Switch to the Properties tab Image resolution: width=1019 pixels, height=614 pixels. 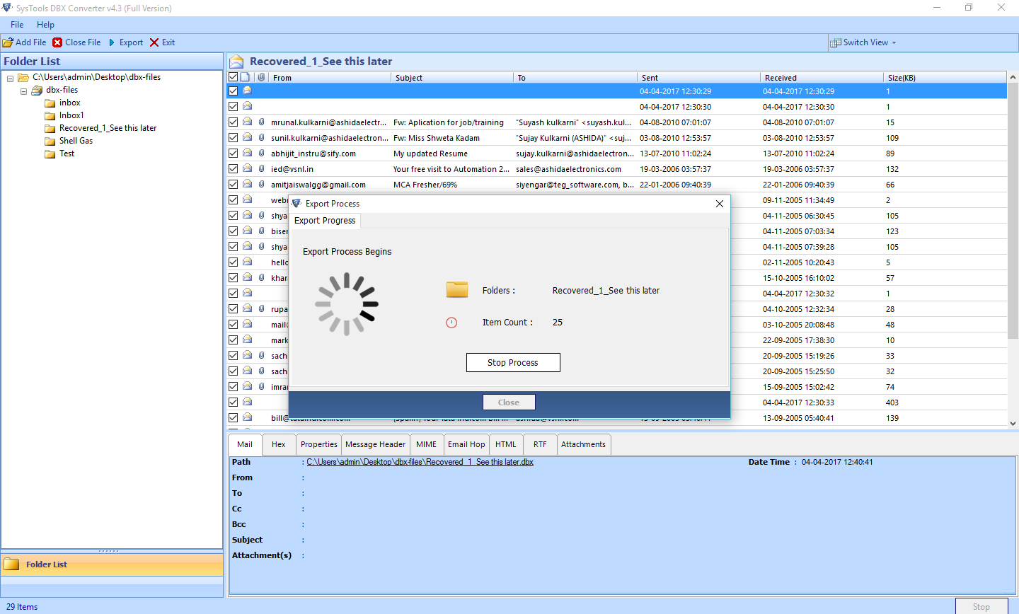pyautogui.click(x=319, y=444)
